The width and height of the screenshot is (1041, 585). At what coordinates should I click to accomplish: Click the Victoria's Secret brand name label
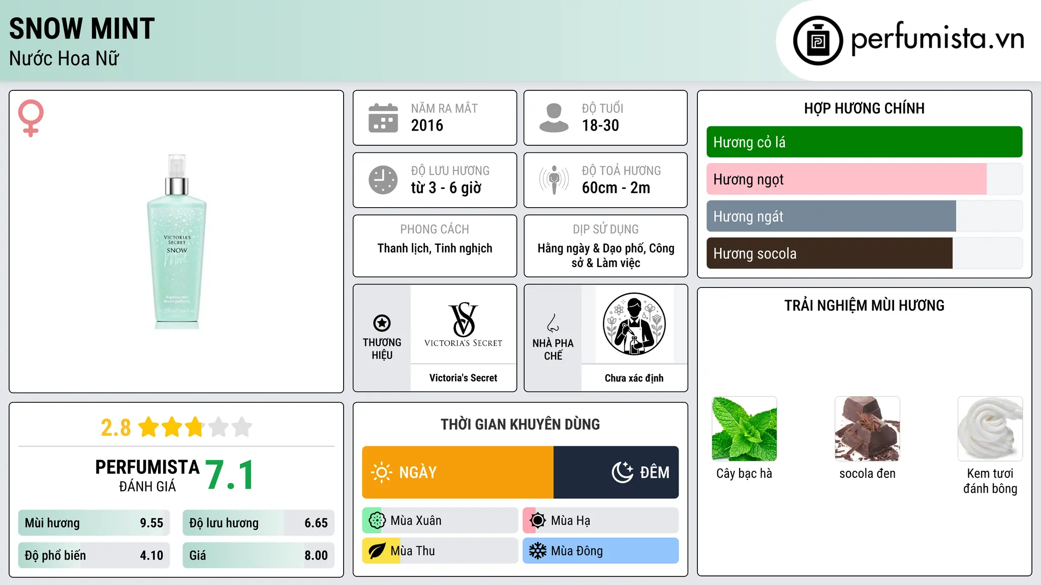pos(463,378)
